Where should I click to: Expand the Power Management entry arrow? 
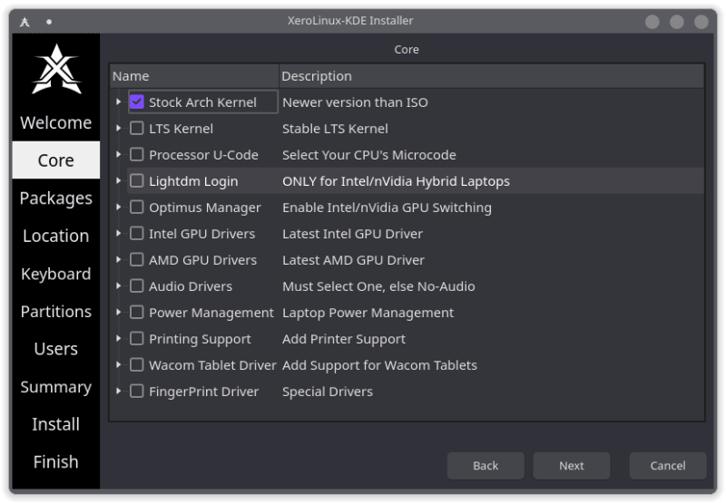[119, 313]
